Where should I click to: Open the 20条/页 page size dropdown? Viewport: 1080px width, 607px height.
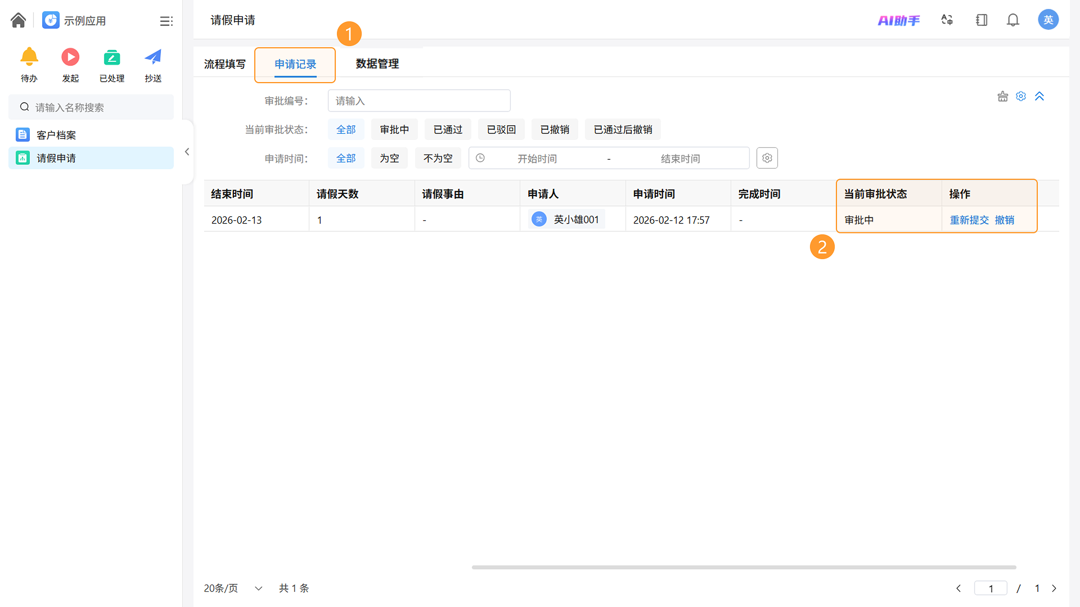pyautogui.click(x=233, y=588)
